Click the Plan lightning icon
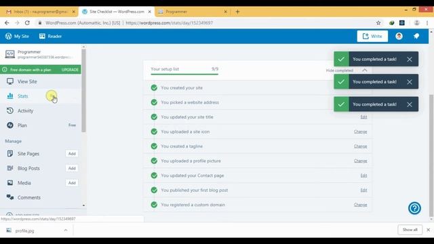 10,125
